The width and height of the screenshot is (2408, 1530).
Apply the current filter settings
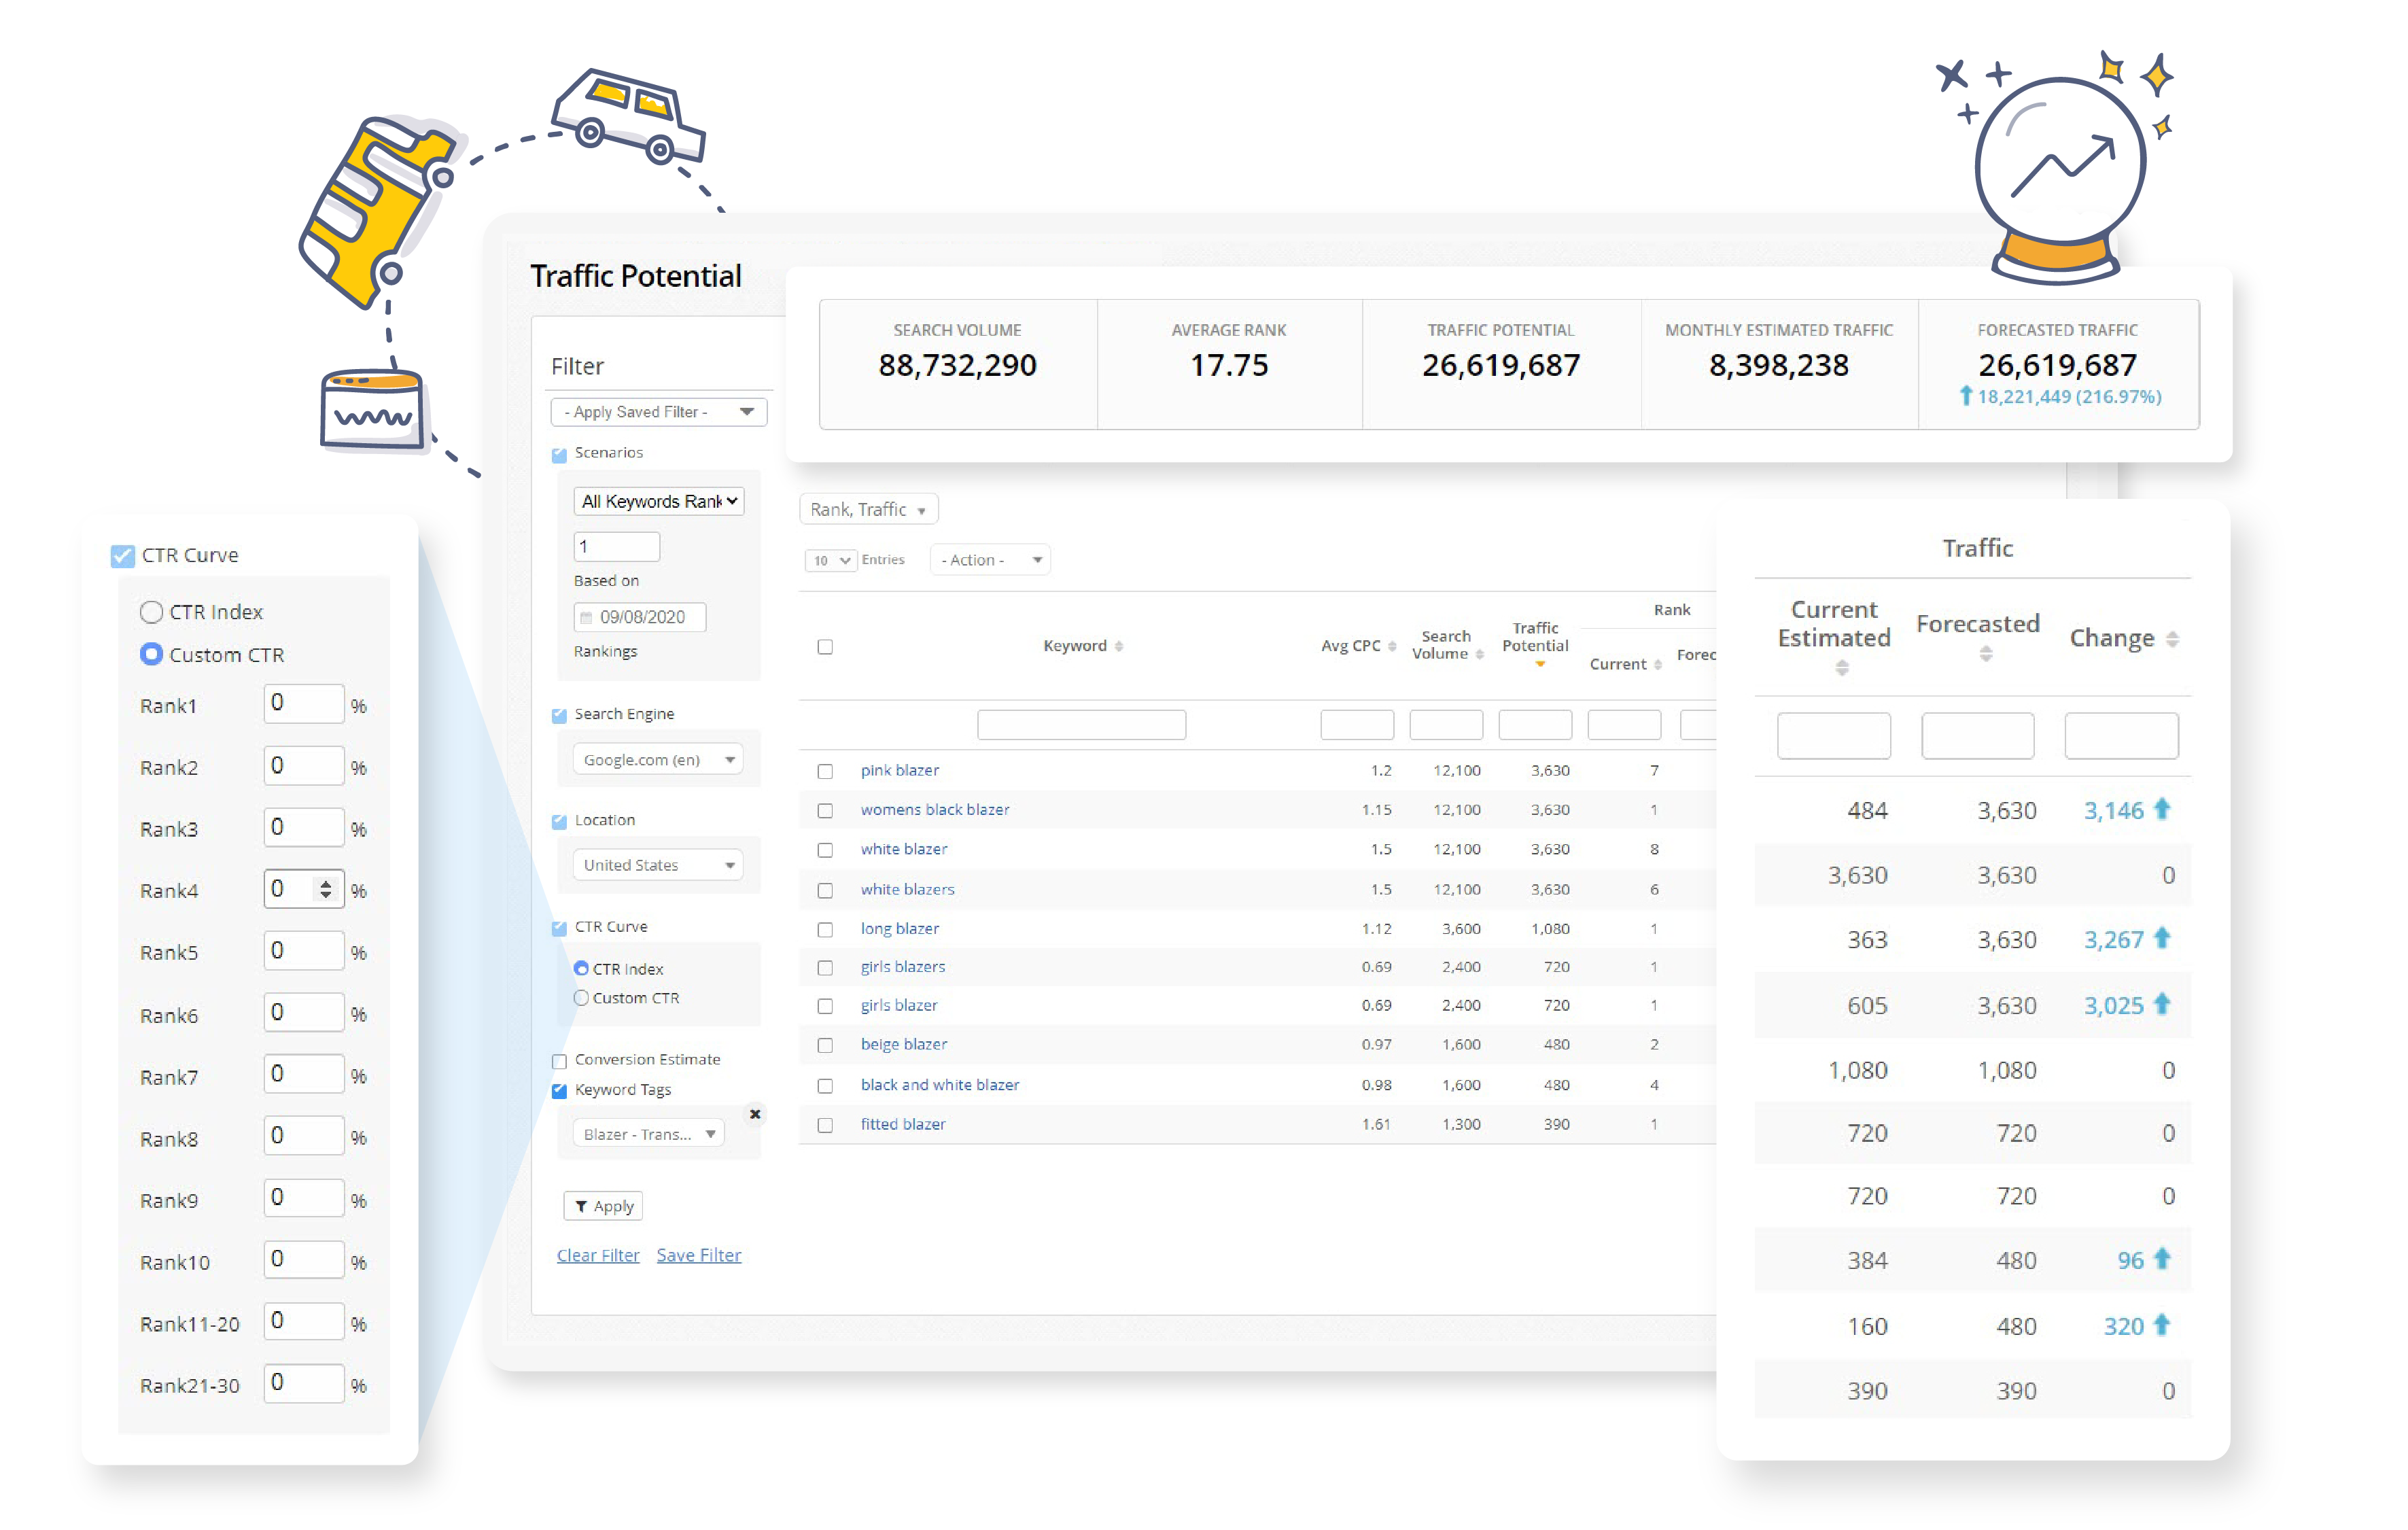(x=602, y=1206)
